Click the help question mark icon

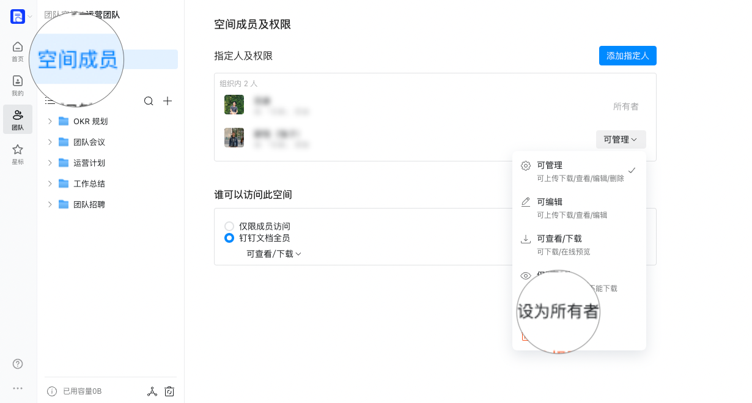(18, 364)
